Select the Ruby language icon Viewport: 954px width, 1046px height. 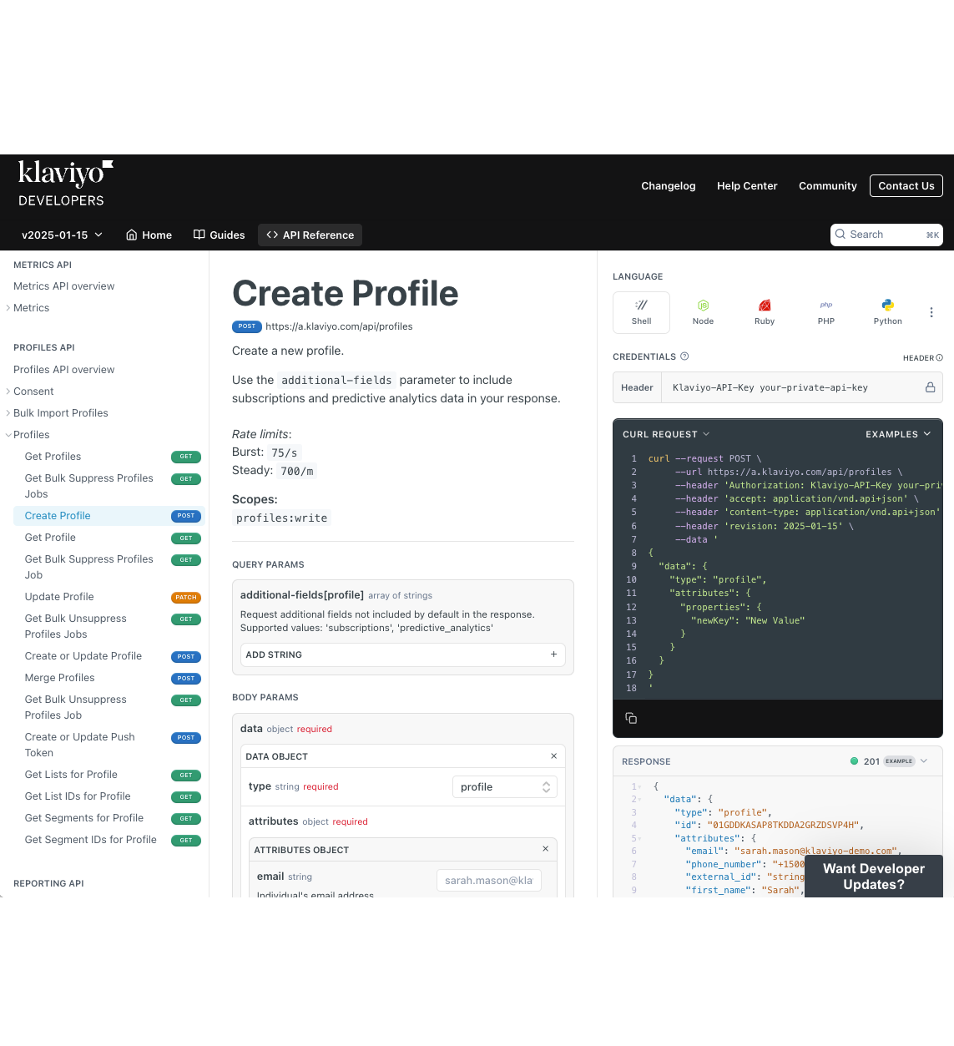tap(765, 312)
